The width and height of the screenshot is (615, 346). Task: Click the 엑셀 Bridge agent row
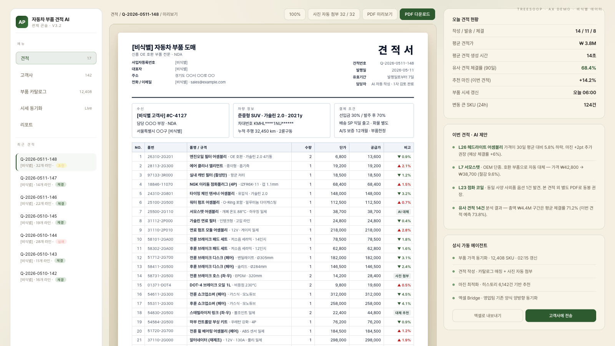(524, 298)
